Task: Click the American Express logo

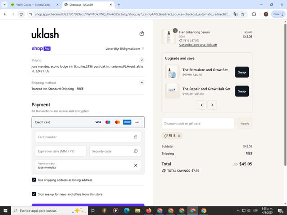Action: point(127,122)
